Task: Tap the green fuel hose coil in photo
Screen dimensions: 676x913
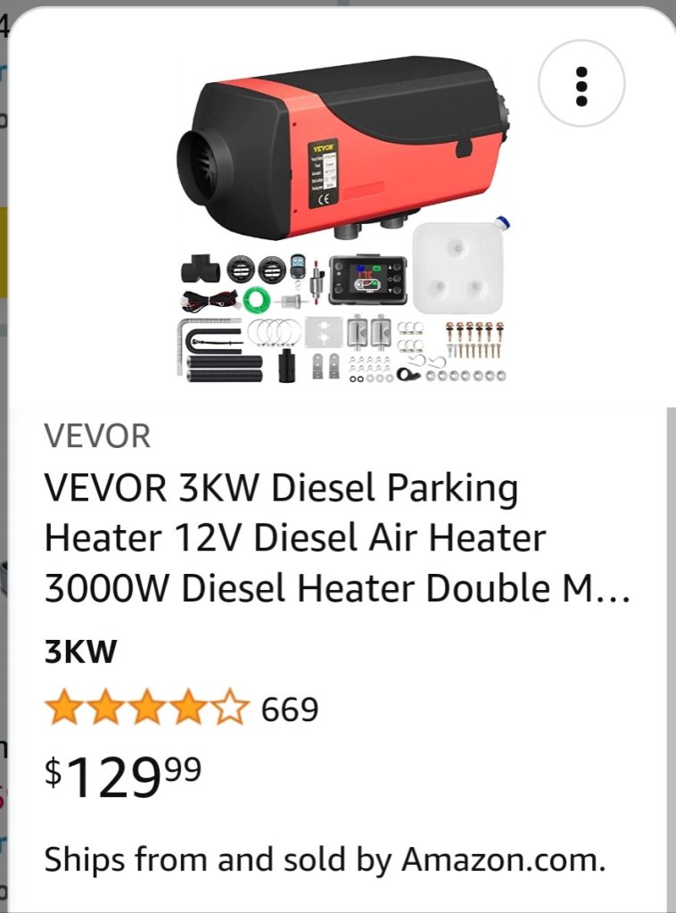Action: 257,299
